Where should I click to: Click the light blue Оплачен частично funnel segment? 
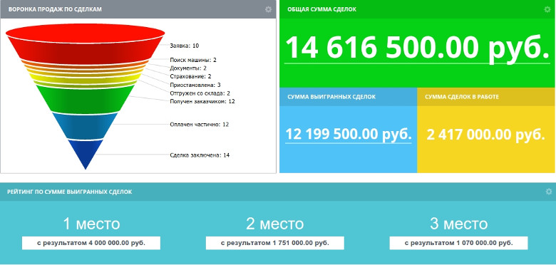(x=86, y=126)
